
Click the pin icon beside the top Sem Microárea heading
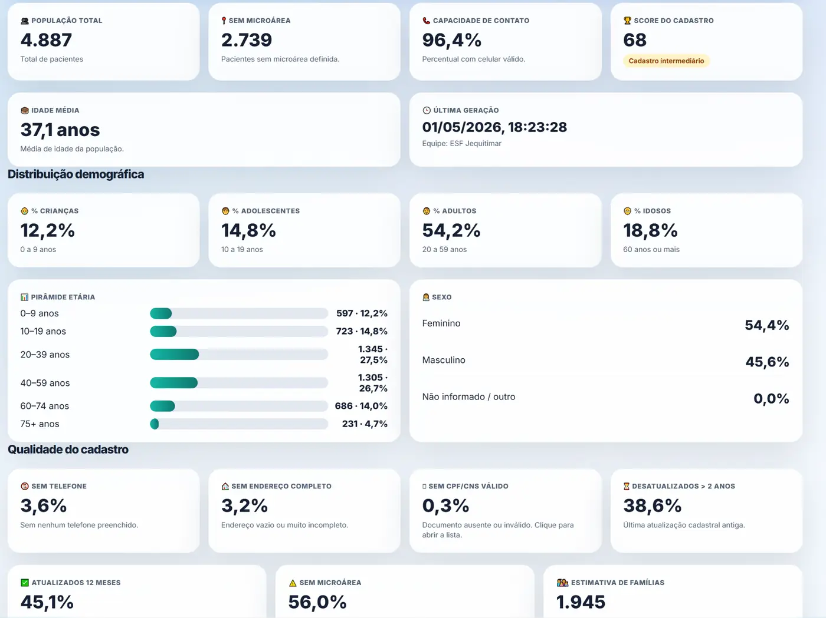point(224,21)
